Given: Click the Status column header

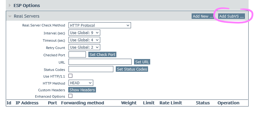Looking at the screenshot, I should click(x=203, y=103).
